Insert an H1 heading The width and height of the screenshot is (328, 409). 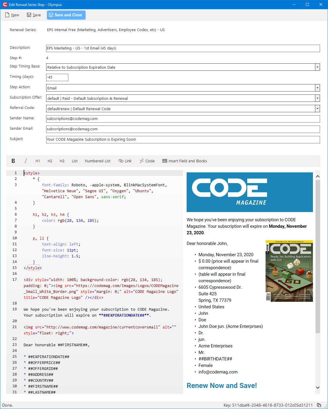point(38,161)
